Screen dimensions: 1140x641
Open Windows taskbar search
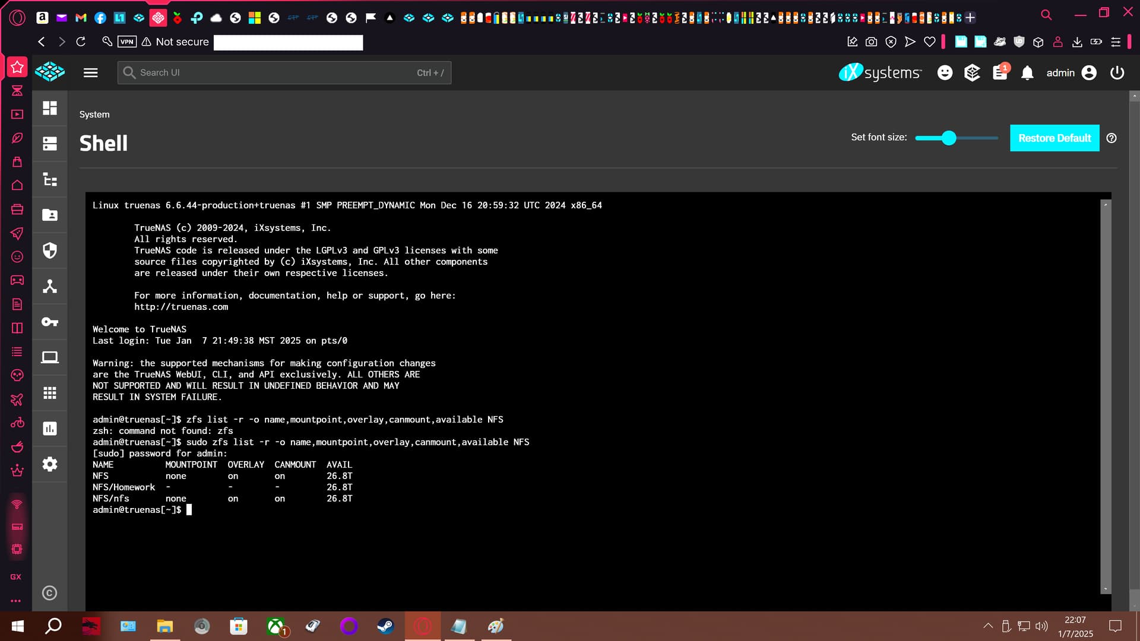[53, 626]
